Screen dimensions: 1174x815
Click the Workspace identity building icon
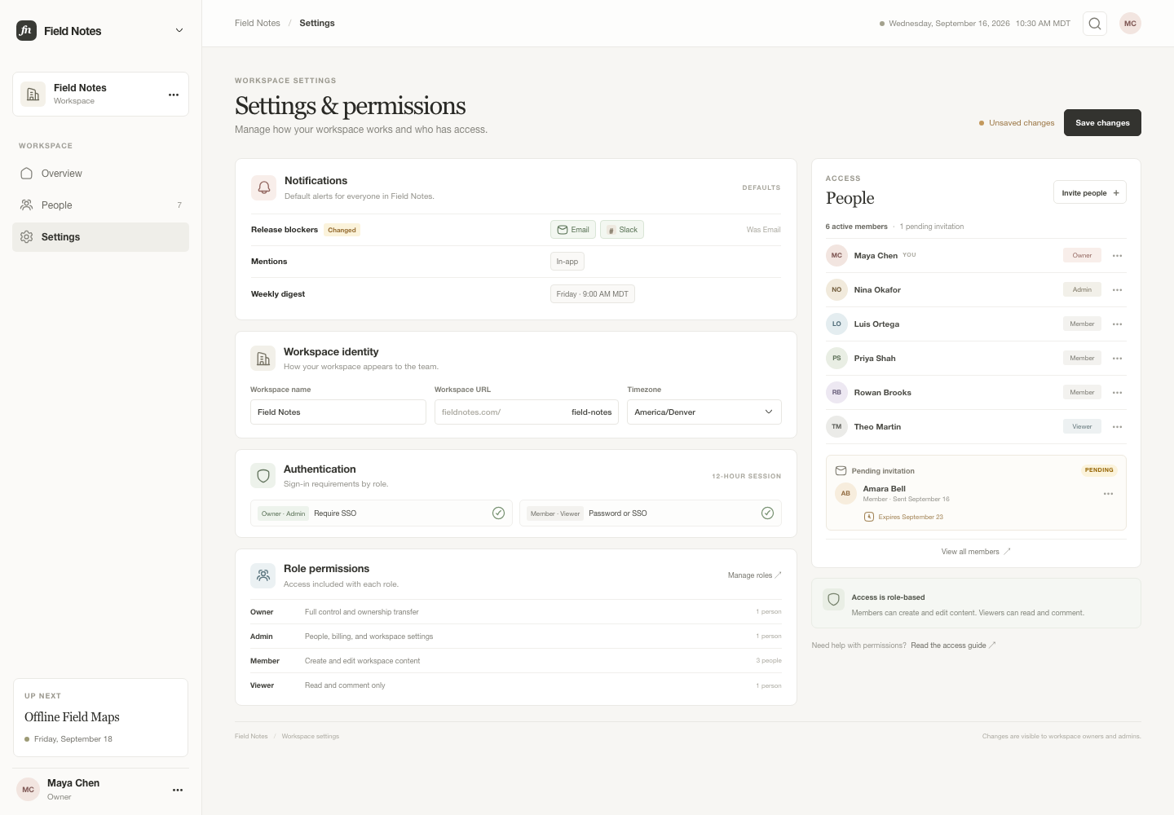point(263,359)
